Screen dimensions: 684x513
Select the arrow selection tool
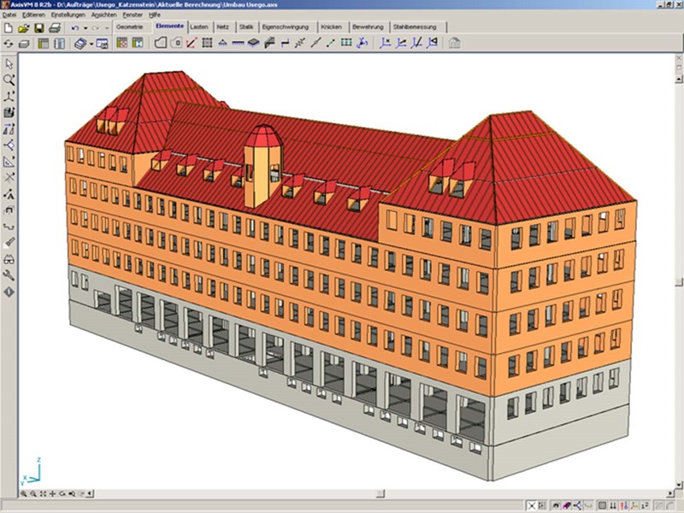click(x=9, y=63)
